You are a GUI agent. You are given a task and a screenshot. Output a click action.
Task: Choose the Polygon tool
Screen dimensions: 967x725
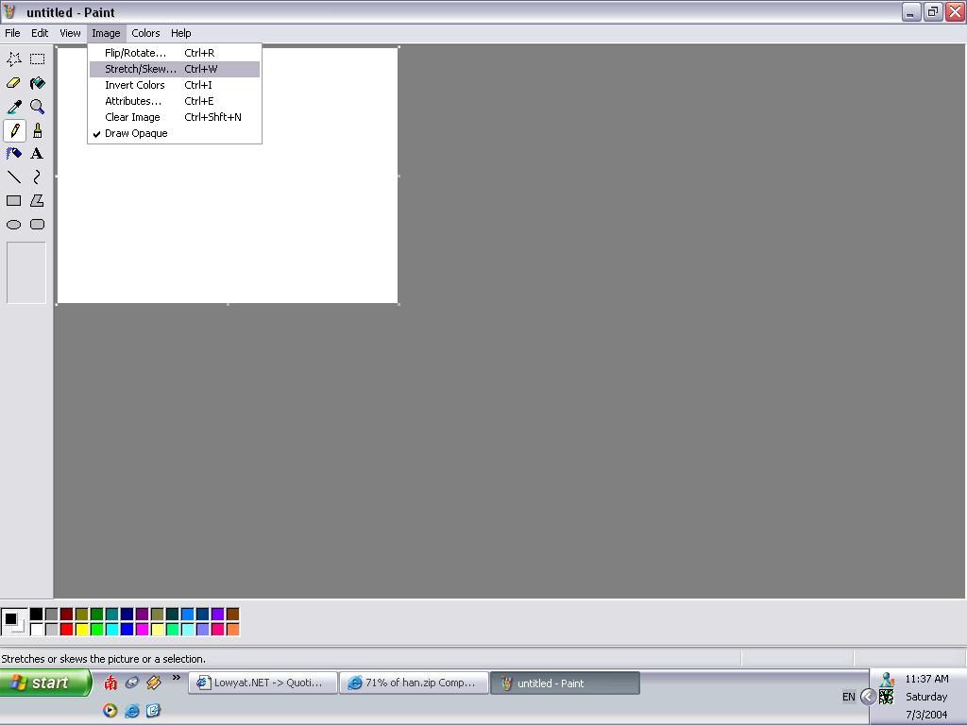(37, 201)
